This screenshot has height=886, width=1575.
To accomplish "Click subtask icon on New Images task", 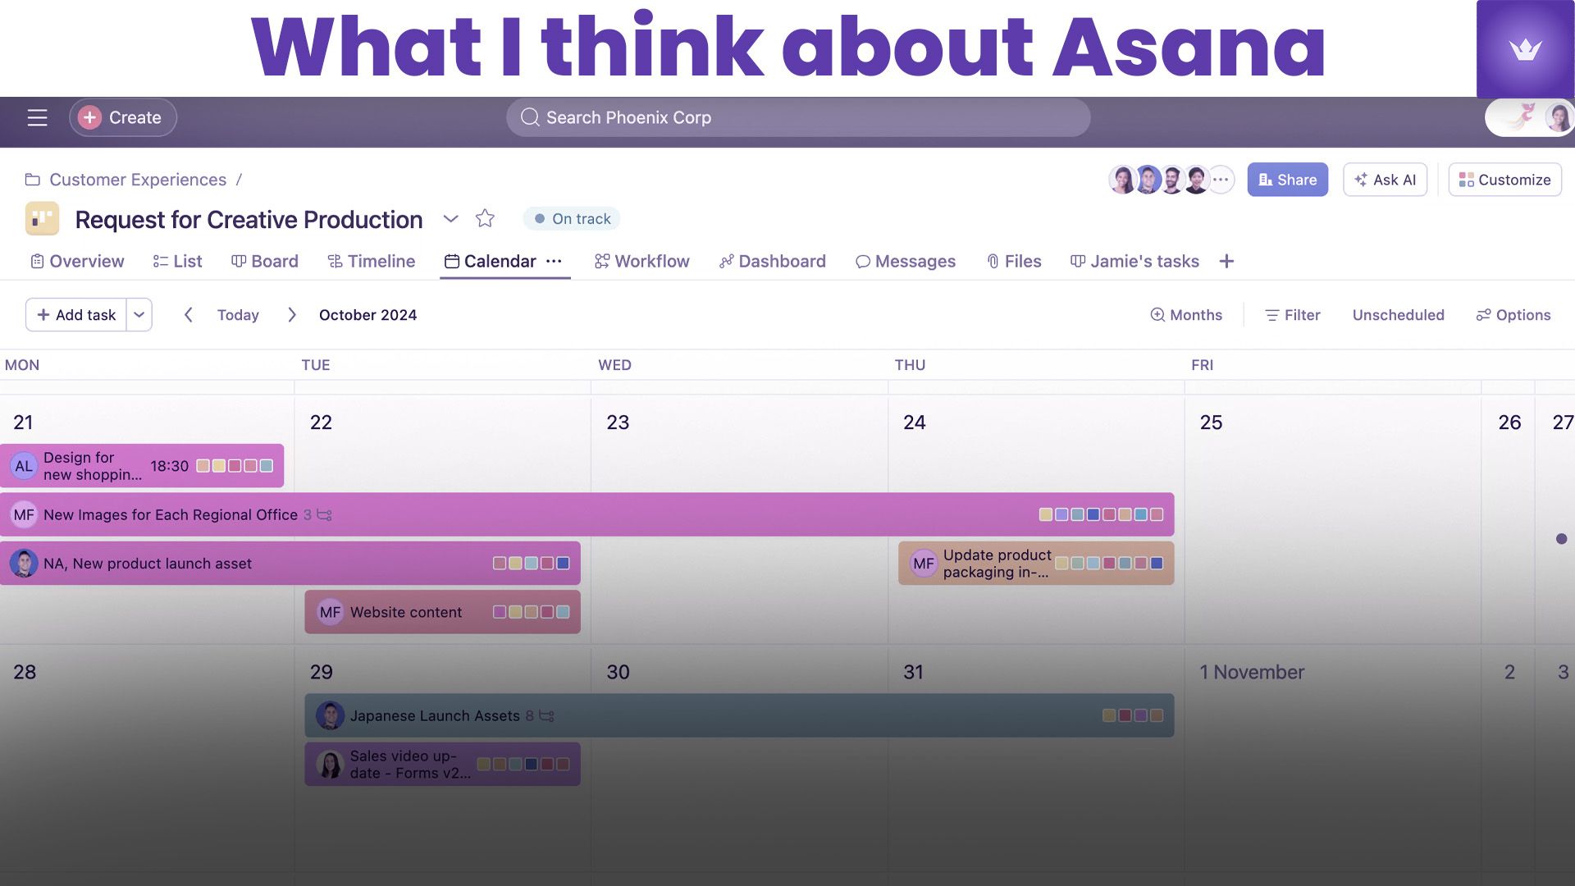I will coord(325,515).
